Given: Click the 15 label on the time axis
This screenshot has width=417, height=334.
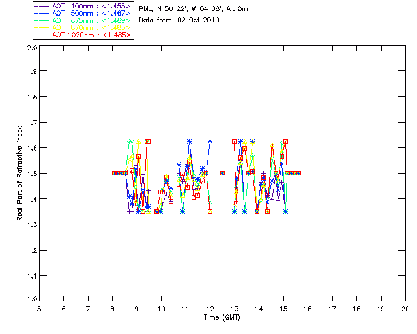Looking at the screenshot, I should 283,309.
